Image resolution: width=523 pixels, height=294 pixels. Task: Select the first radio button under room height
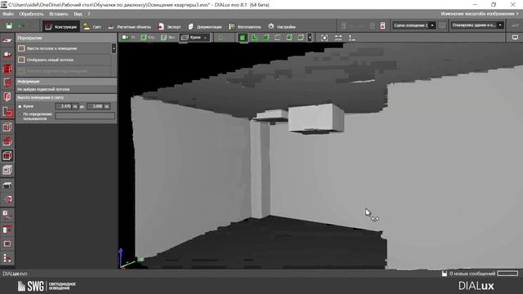coord(20,106)
